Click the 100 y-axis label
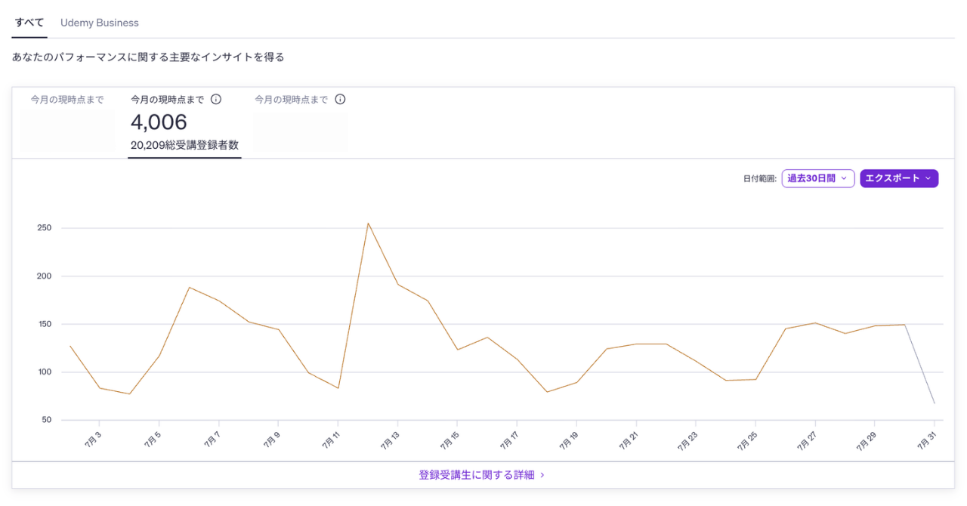 pos(44,372)
